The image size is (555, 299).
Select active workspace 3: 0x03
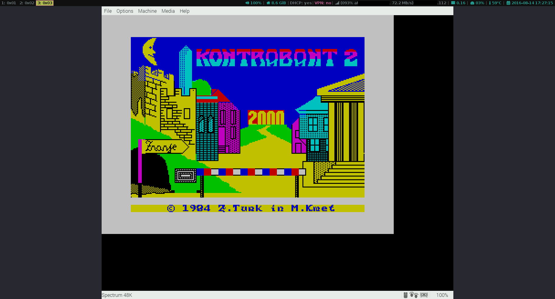pos(45,3)
